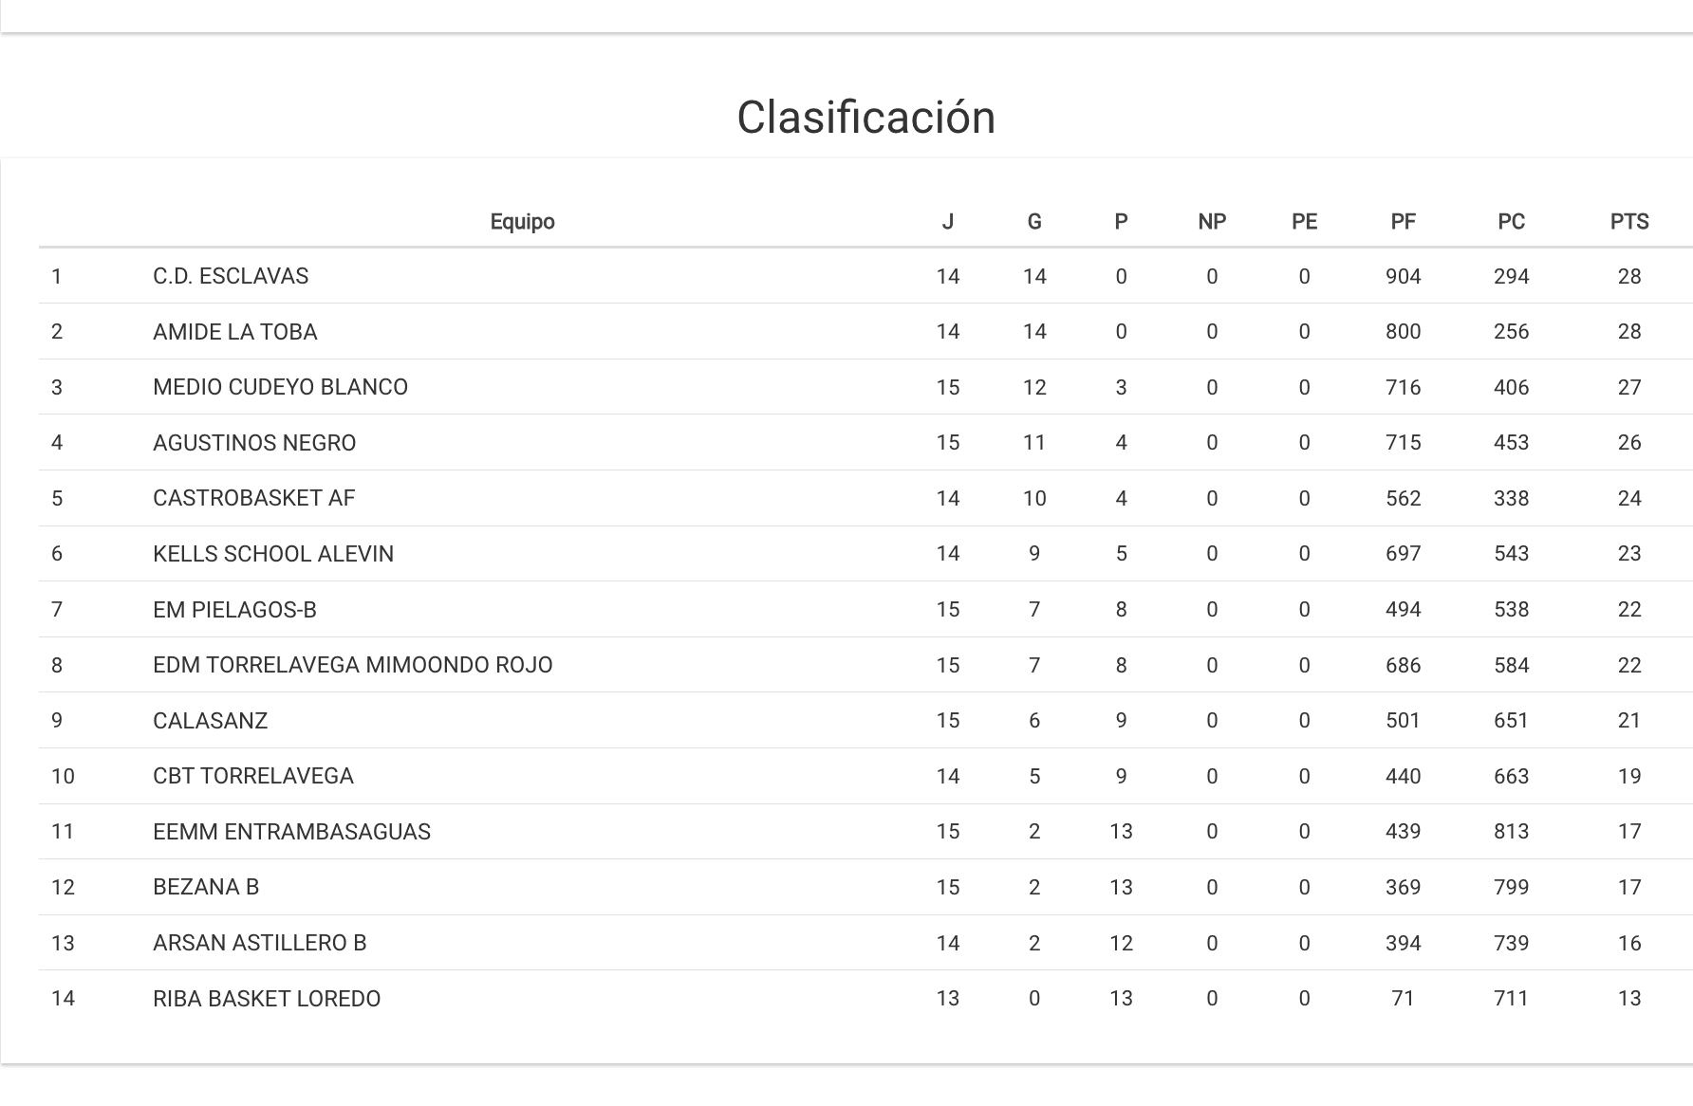
Task: Click the NP column header
Action: (1212, 222)
